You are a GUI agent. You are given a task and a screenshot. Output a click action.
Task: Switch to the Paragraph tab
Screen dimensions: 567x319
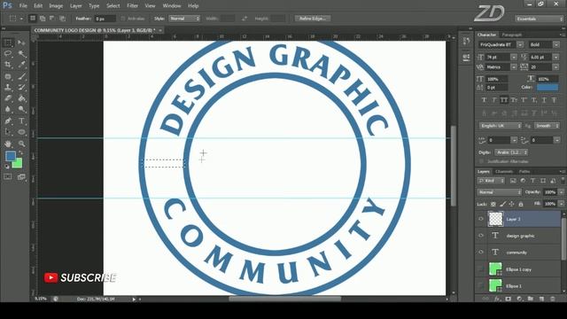512,35
